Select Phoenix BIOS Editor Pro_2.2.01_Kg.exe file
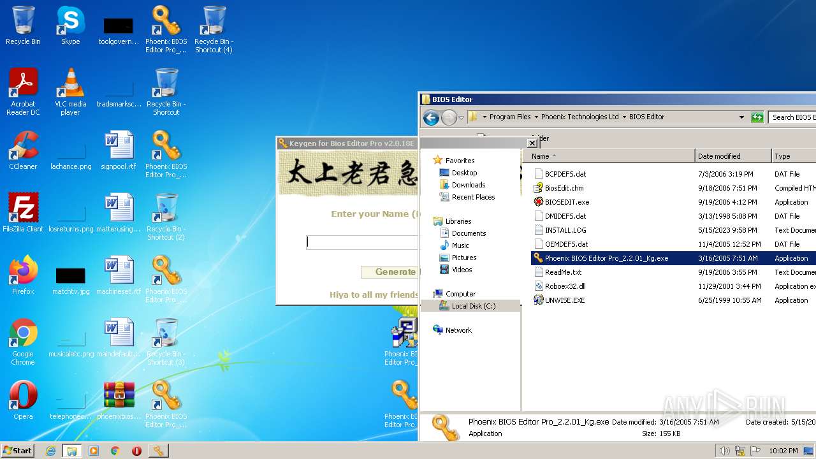 click(606, 258)
